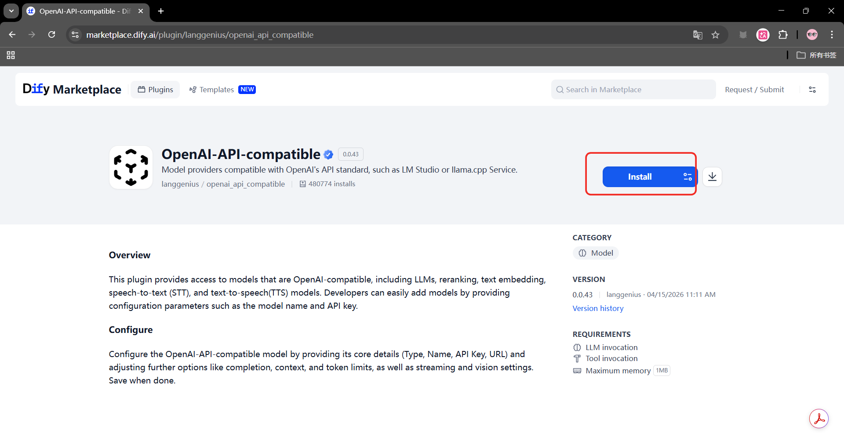Reload the current page
Image resolution: width=844 pixels, height=448 pixels.
[x=51, y=35]
